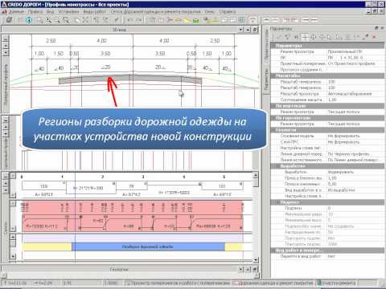Click the plan element box labeled 101
Screen dimensions: 386x289
click(222, 186)
